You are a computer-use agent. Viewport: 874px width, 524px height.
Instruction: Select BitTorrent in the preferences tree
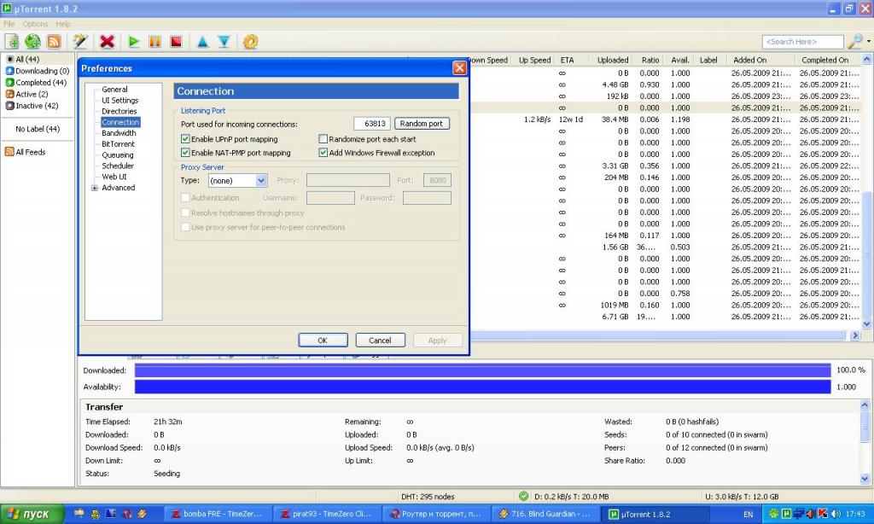click(118, 144)
